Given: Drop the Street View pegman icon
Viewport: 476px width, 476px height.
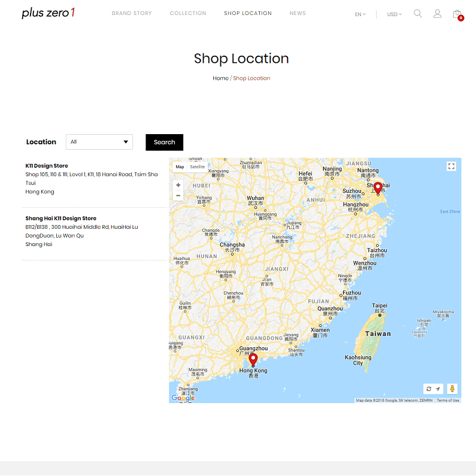Looking at the screenshot, I should (452, 389).
